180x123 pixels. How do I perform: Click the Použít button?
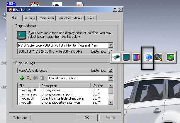click(111, 118)
